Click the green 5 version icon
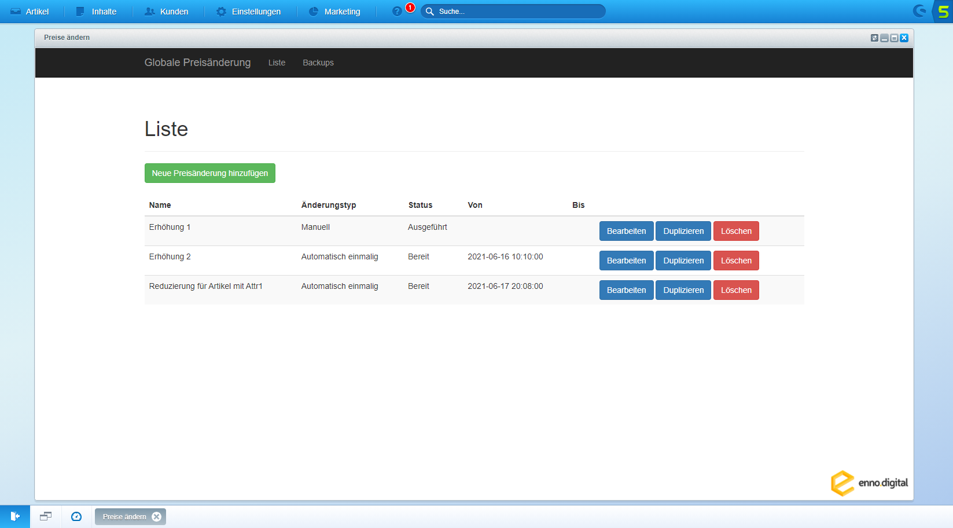This screenshot has height=528, width=953. pyautogui.click(x=943, y=12)
